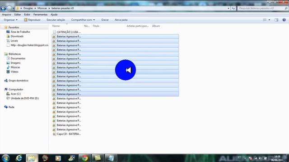Open the Ajuda menu
Screen dimensions: 289x162
[x=54, y=14]
